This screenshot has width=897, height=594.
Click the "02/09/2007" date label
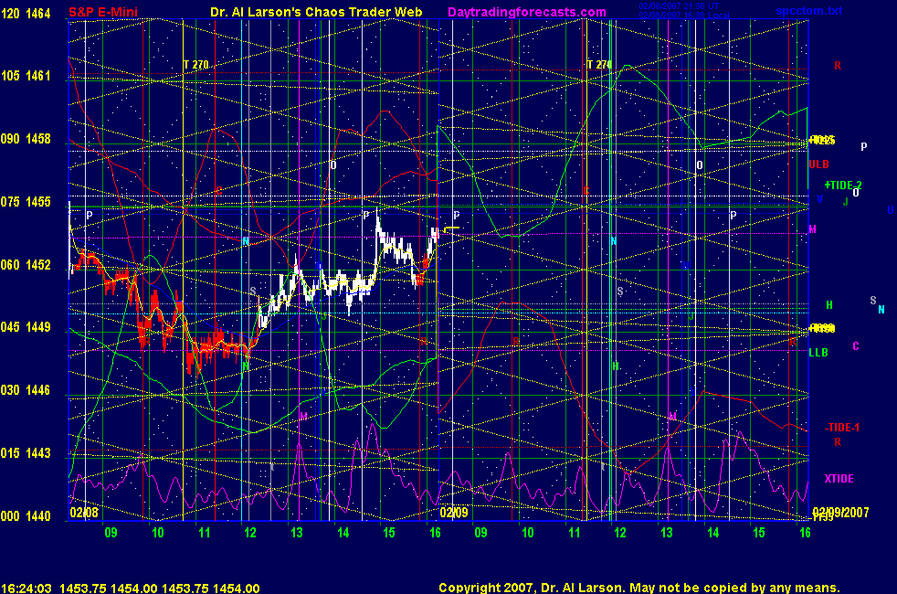pos(840,512)
